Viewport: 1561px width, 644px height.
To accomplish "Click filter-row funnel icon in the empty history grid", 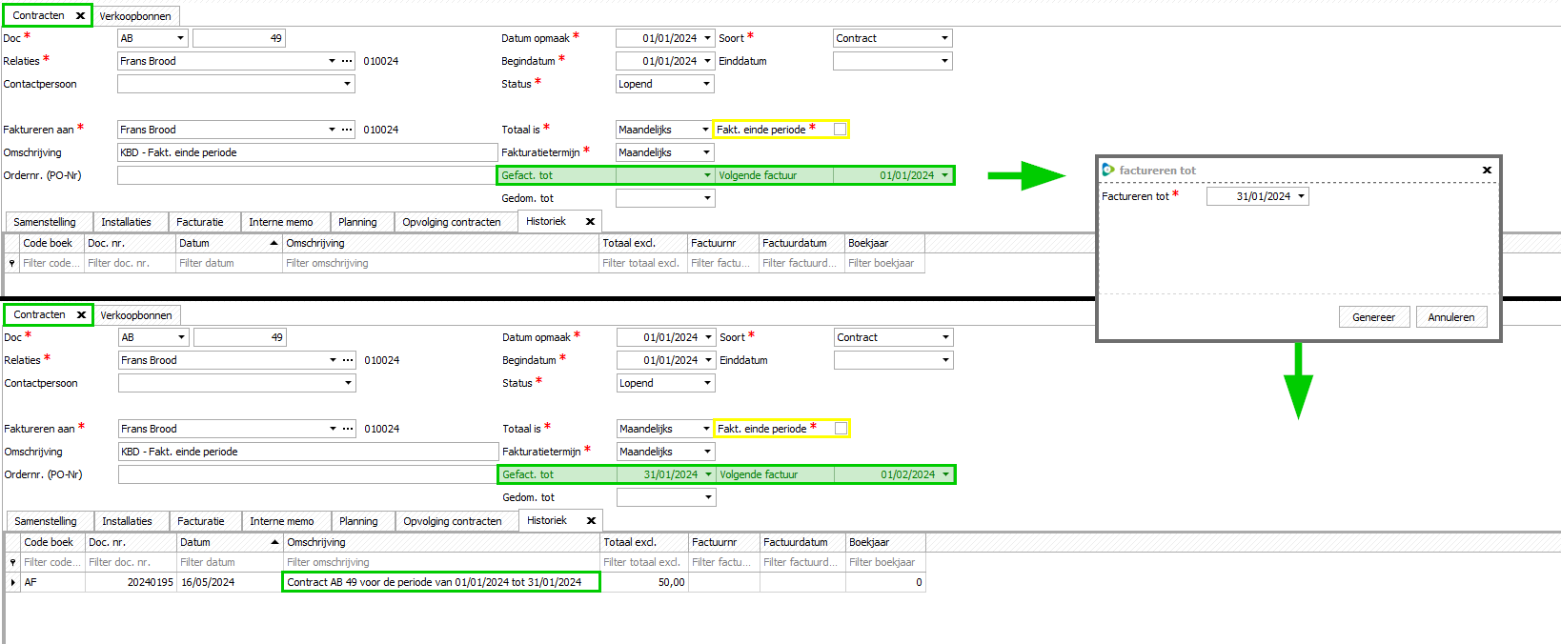I will [x=11, y=263].
